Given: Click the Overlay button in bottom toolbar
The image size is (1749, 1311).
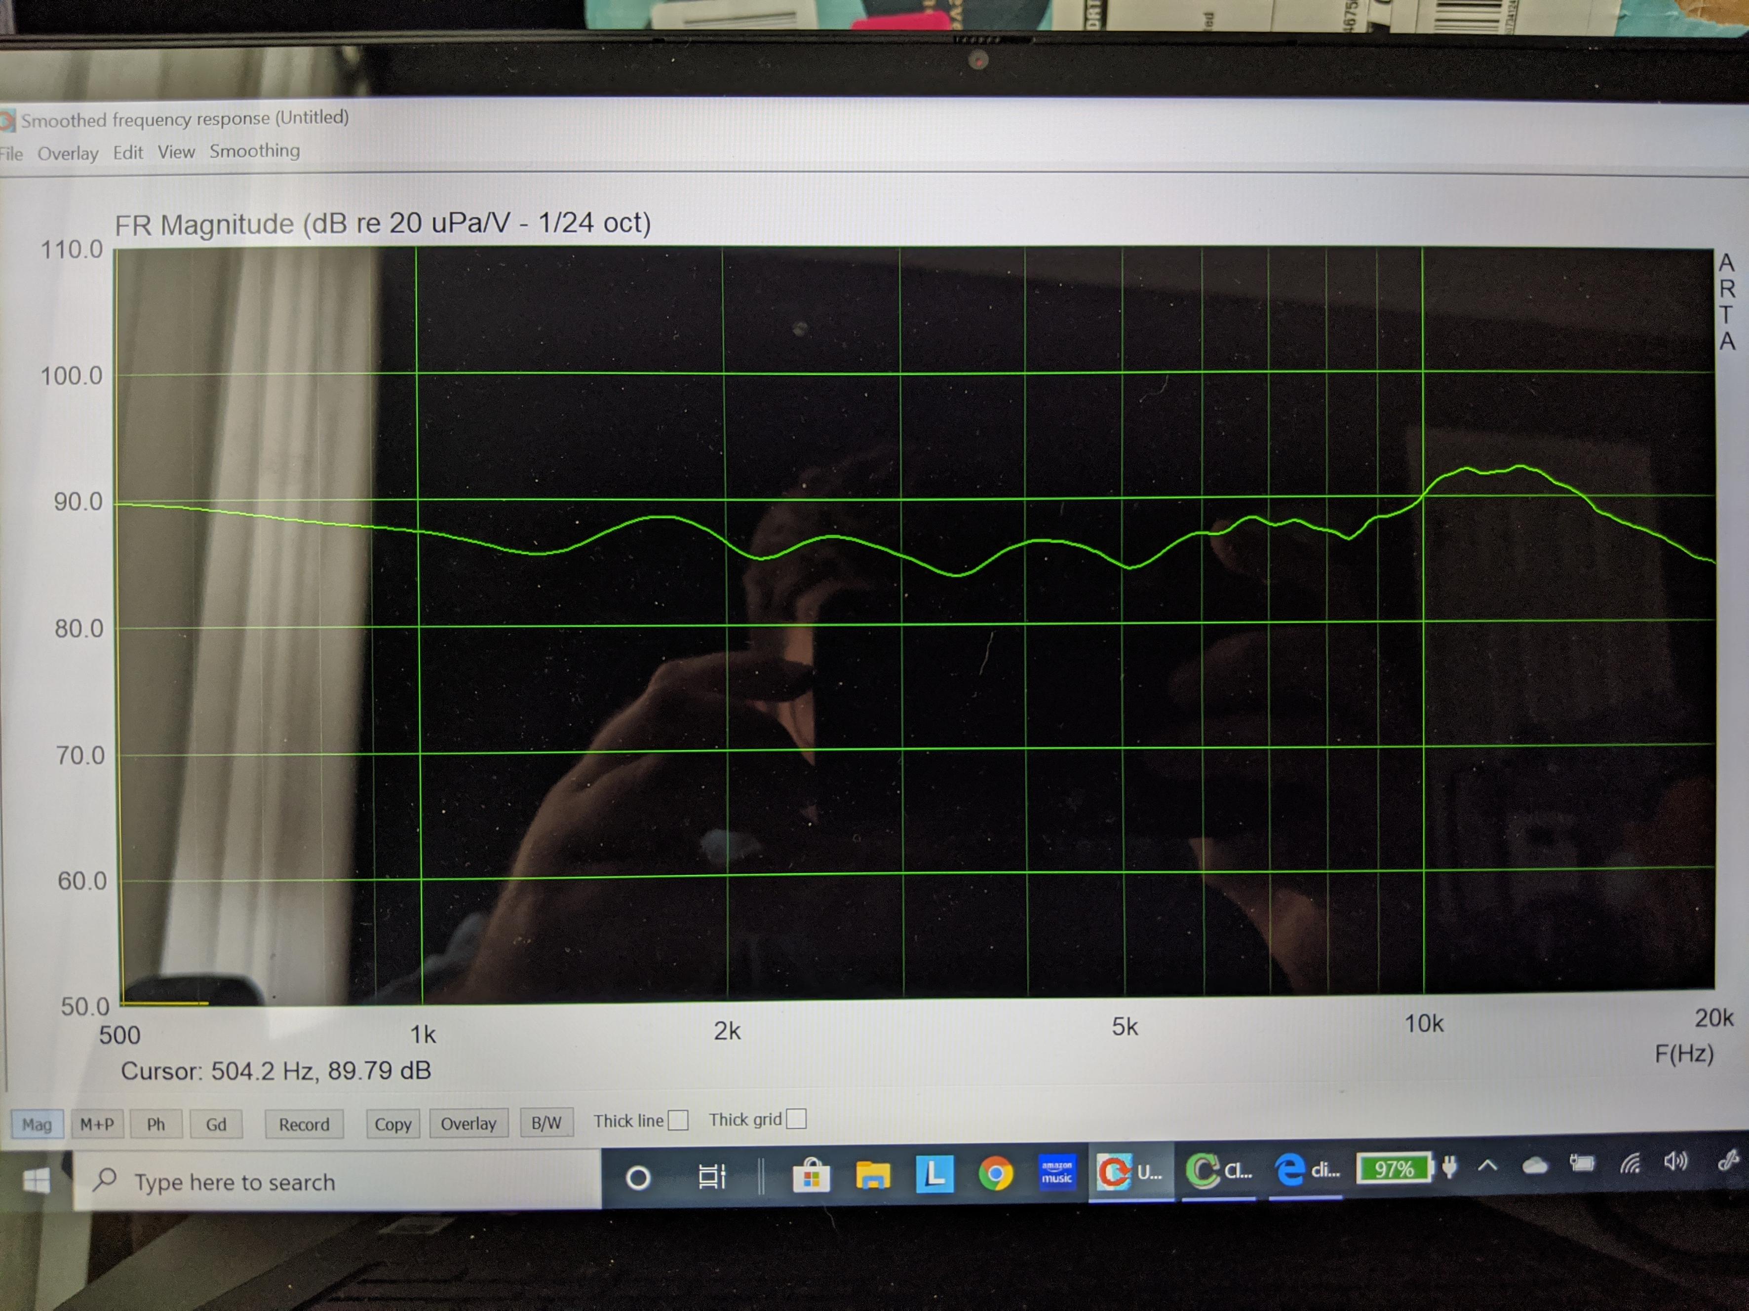Looking at the screenshot, I should (468, 1123).
